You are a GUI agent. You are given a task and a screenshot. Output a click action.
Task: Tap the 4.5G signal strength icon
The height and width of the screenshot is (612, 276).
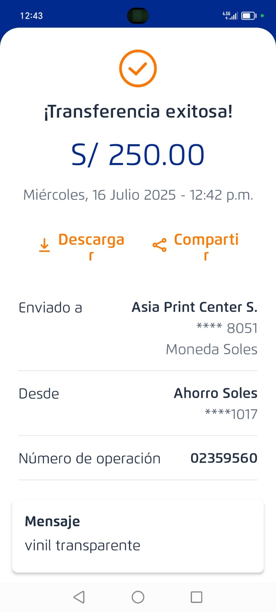pos(231,16)
